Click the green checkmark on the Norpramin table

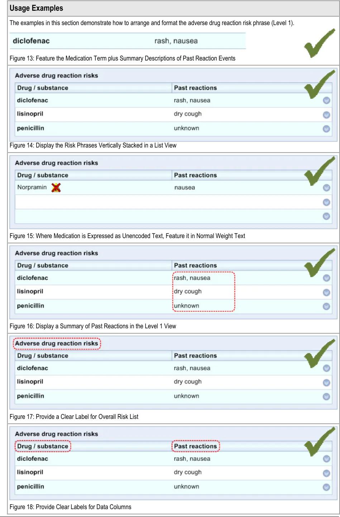click(x=319, y=171)
